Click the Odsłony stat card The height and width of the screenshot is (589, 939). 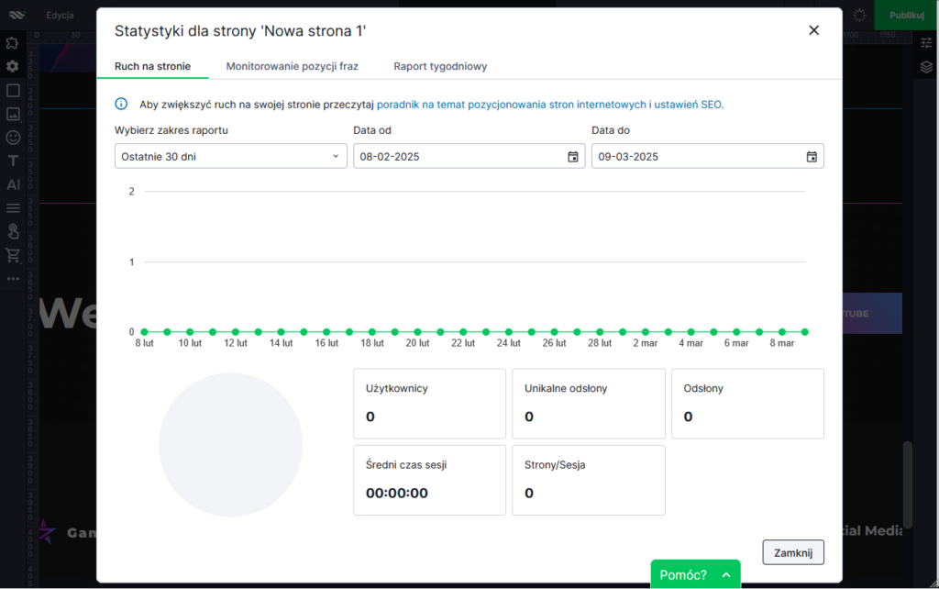tap(747, 404)
